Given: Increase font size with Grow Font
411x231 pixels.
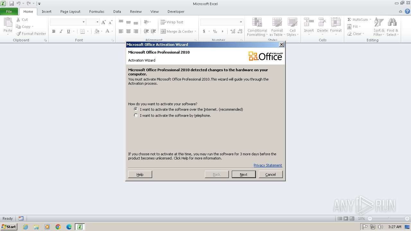Looking at the screenshot, I should pos(103,22).
